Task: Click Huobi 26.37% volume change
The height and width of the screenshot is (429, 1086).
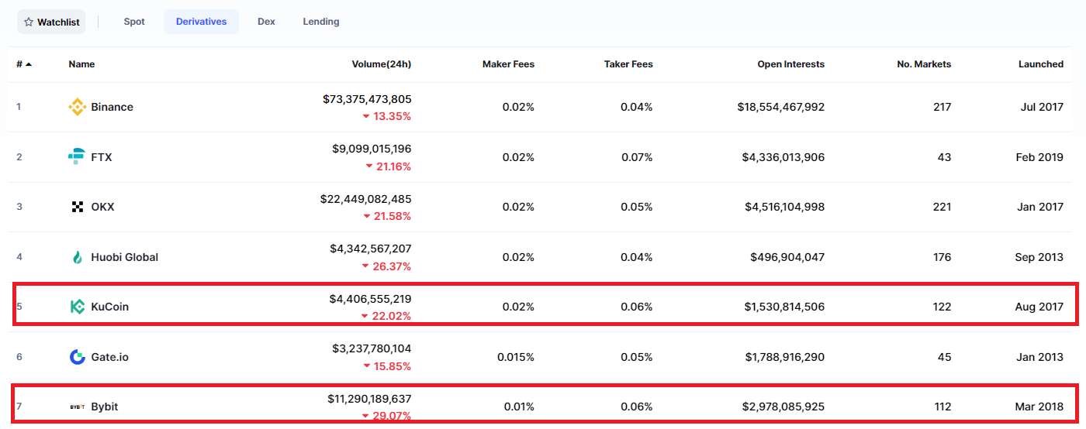Action: pos(387,266)
